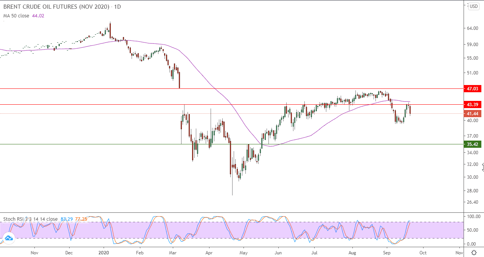Select the Stoch RSI indicator legend

coord(30,219)
